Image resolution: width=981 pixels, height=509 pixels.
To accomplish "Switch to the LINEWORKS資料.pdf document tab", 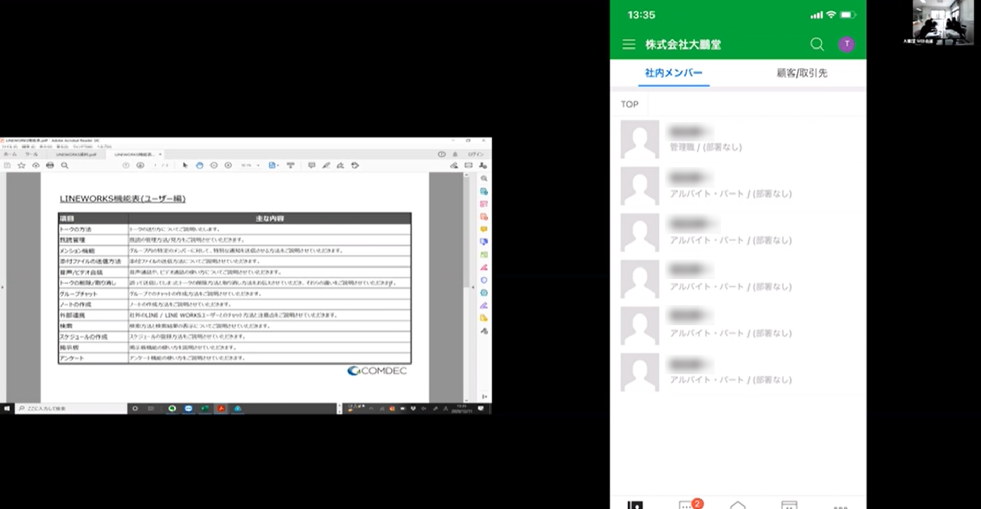I will tap(76, 154).
